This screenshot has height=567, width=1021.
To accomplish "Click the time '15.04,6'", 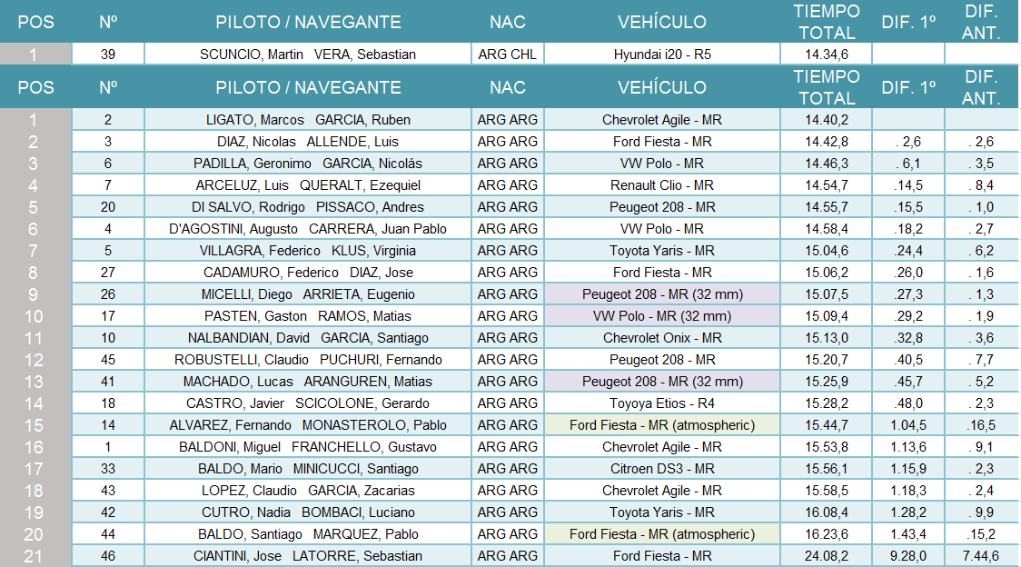I will 827,251.
